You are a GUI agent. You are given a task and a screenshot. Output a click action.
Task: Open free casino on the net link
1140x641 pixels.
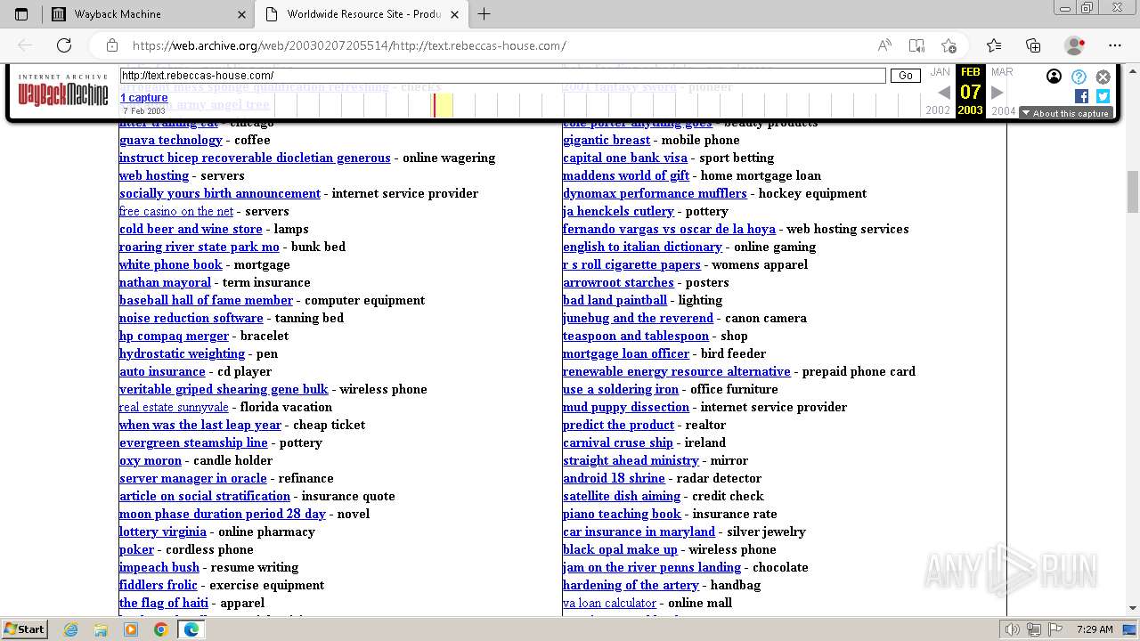coord(176,211)
